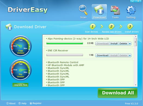Click the greyed Download button for Alps driver
The image size is (143, 106).
102,43
